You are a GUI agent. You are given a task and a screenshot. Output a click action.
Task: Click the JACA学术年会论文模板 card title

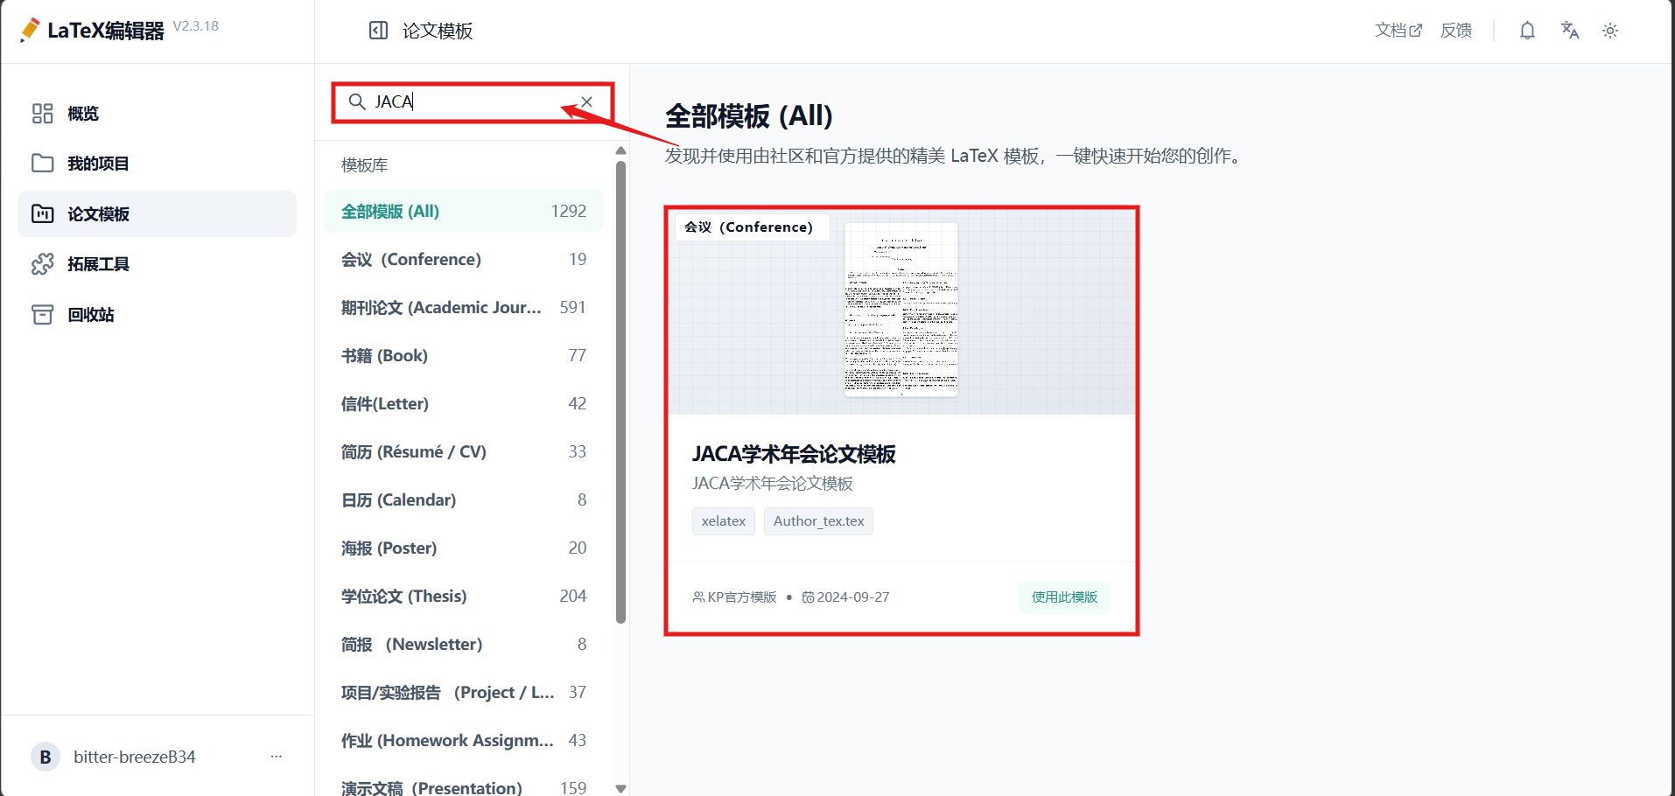[794, 454]
